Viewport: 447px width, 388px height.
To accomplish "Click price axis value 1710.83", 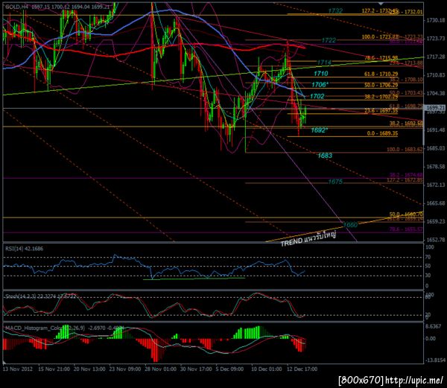I will pyautogui.click(x=436, y=75).
